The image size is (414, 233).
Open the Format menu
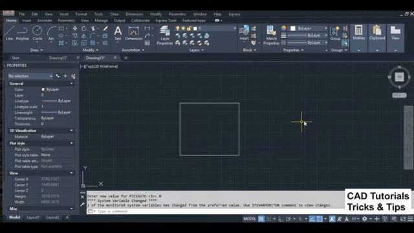coord(82,14)
